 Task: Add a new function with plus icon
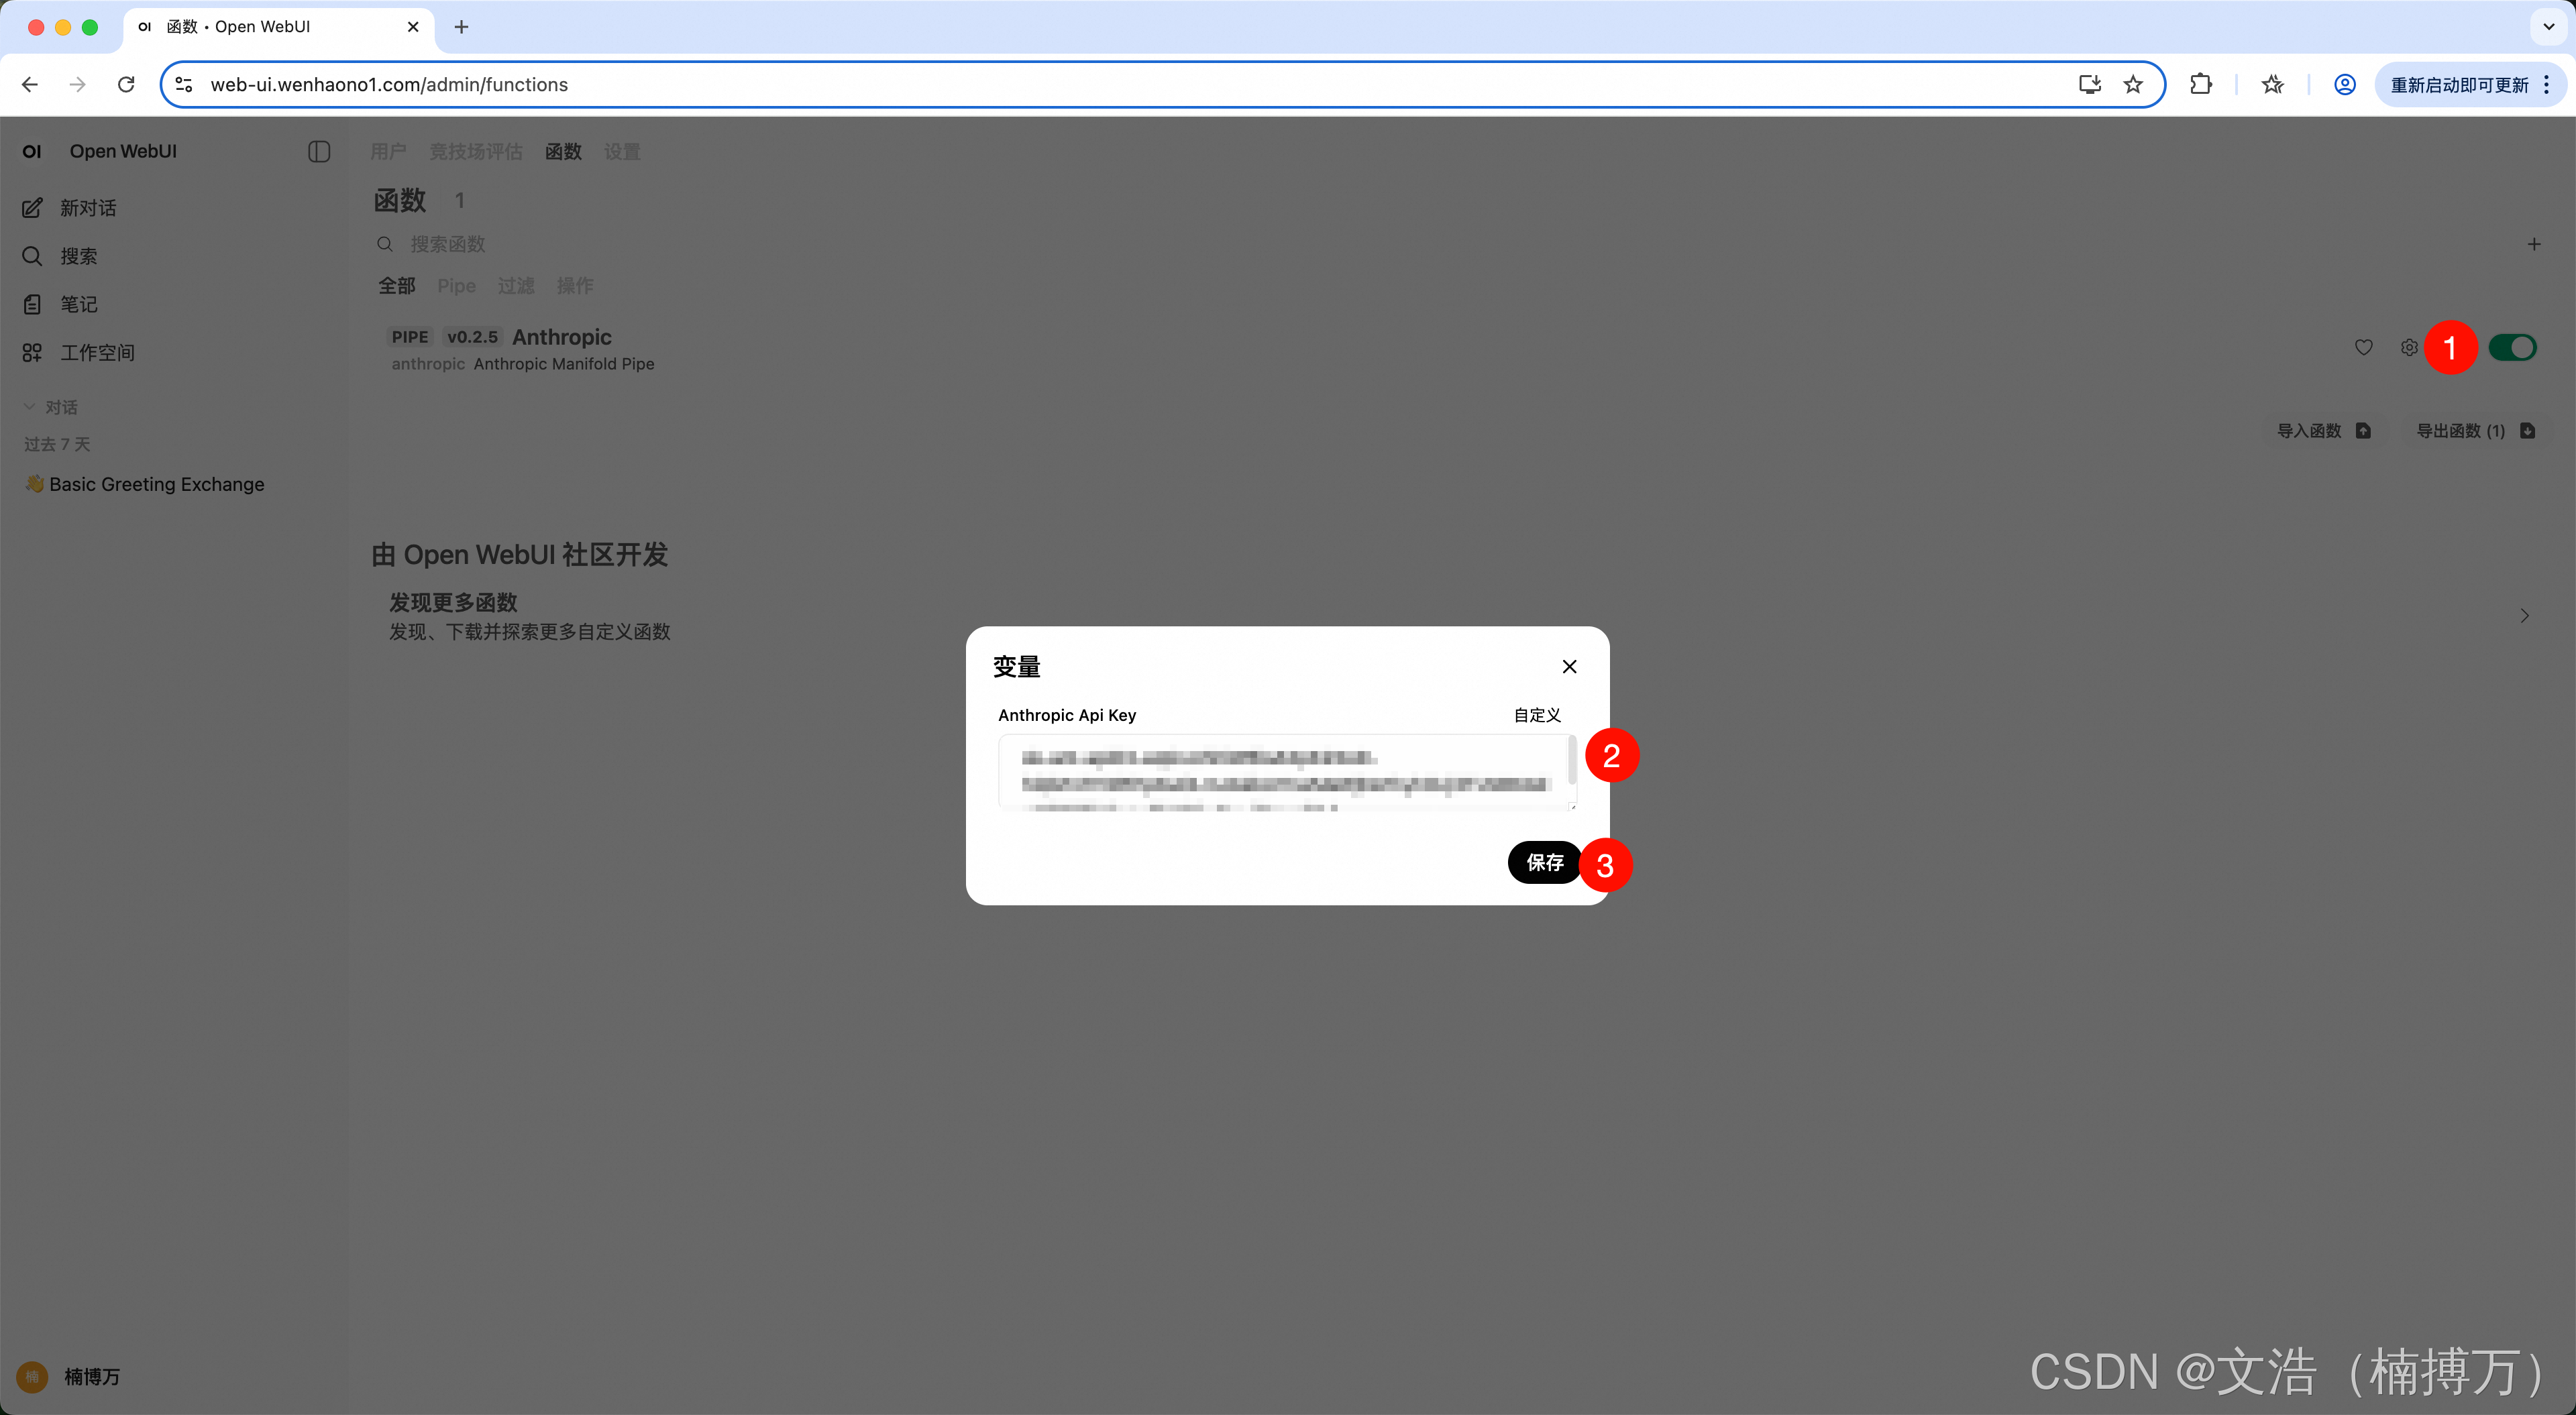(2534, 244)
